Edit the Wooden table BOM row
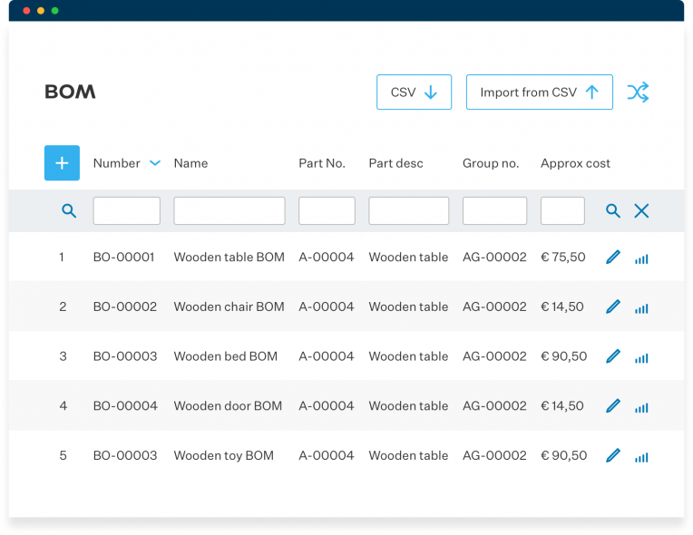 (613, 258)
